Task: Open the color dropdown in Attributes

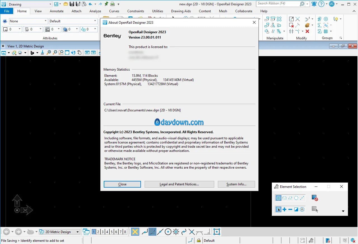Action: pos(12,29)
